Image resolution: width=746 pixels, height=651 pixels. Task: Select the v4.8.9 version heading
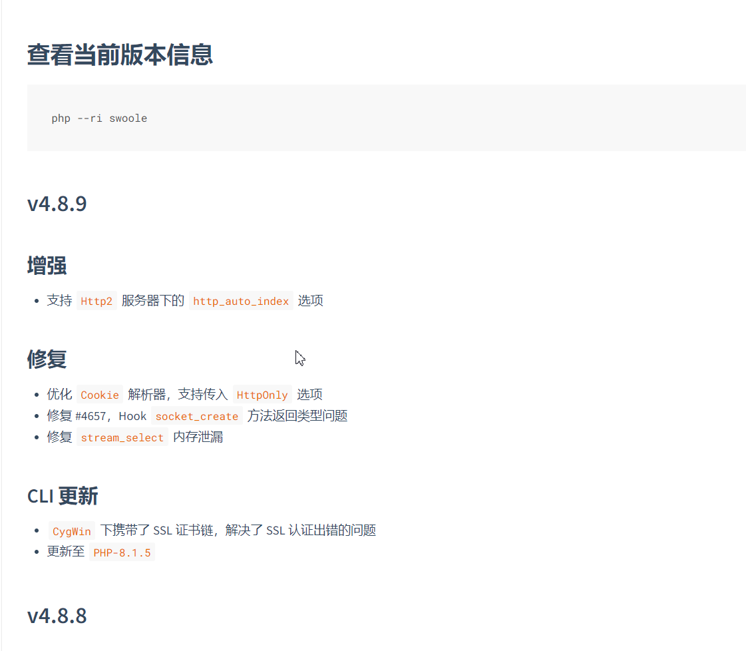tap(57, 204)
